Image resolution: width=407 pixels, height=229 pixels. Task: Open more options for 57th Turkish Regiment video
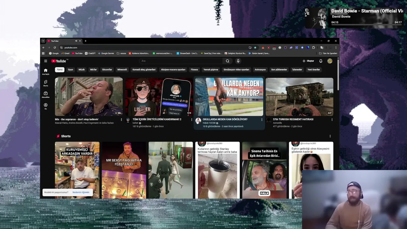332,120
